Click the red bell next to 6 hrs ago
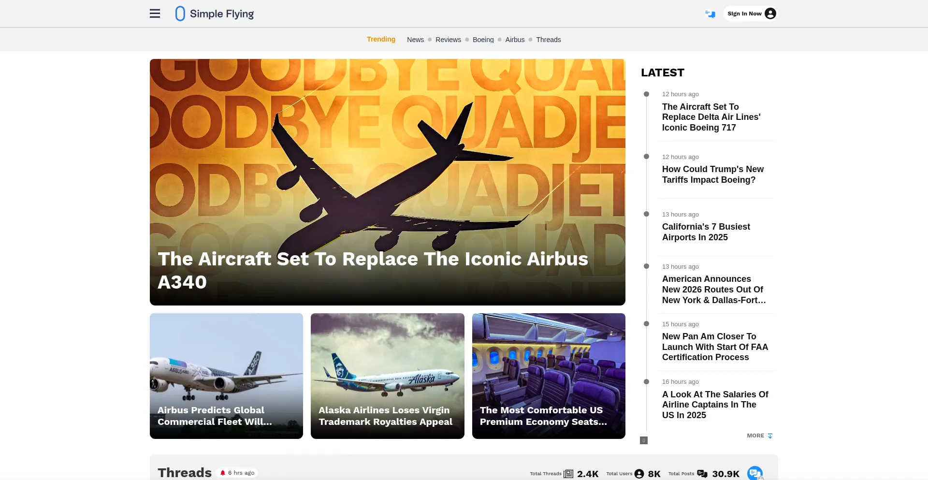 [223, 473]
